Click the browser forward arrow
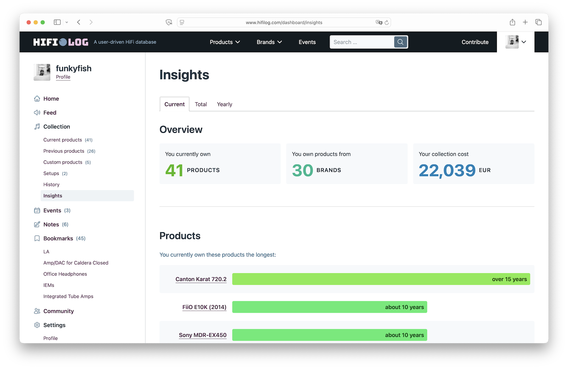 (x=91, y=22)
